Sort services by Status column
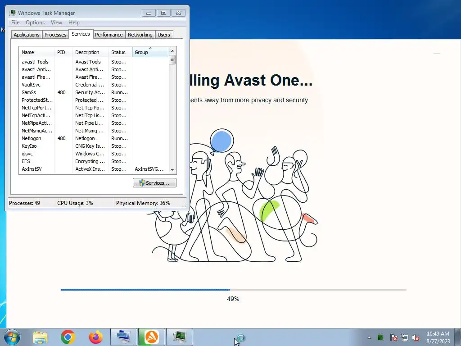The image size is (461, 346). [x=121, y=52]
